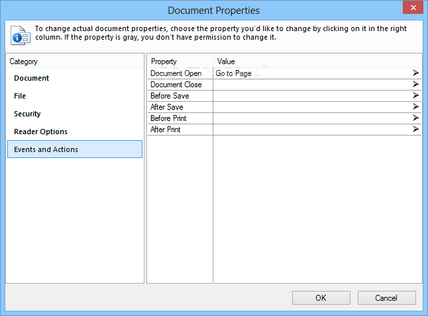The image size is (428, 316).
Task: Select the Security category
Action: (75, 114)
